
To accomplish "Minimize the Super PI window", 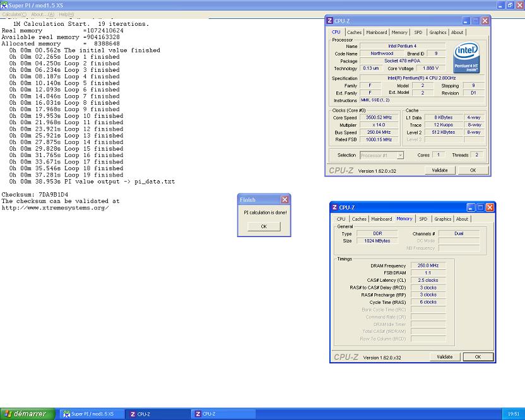I will (x=500, y=5).
